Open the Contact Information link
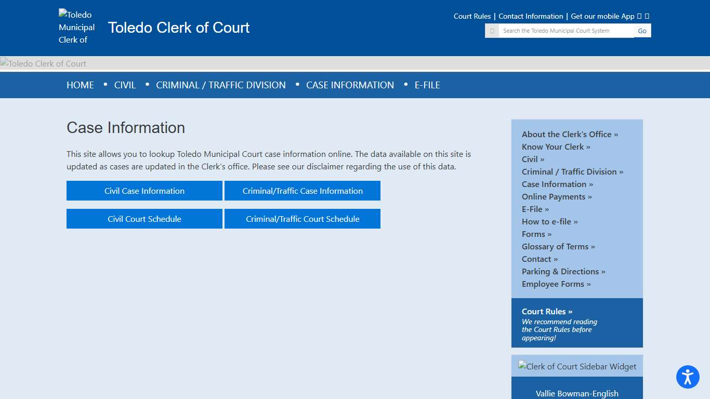Screen dimensions: 710x399 point(531,16)
